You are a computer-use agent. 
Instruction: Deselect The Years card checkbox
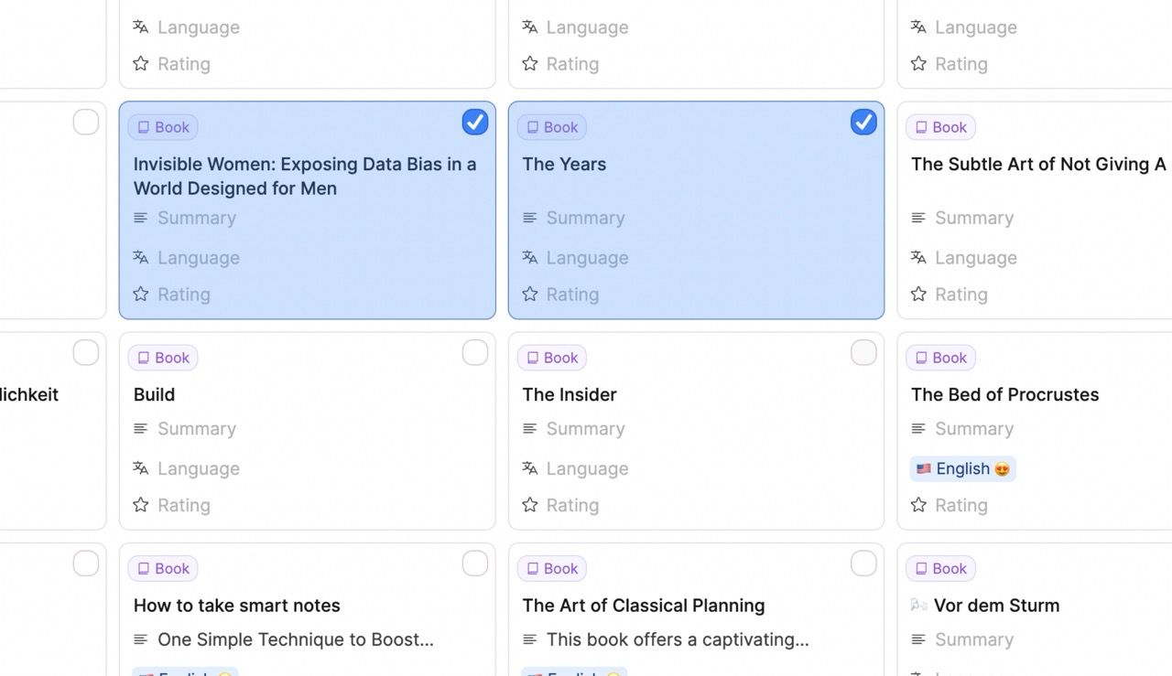(x=863, y=123)
